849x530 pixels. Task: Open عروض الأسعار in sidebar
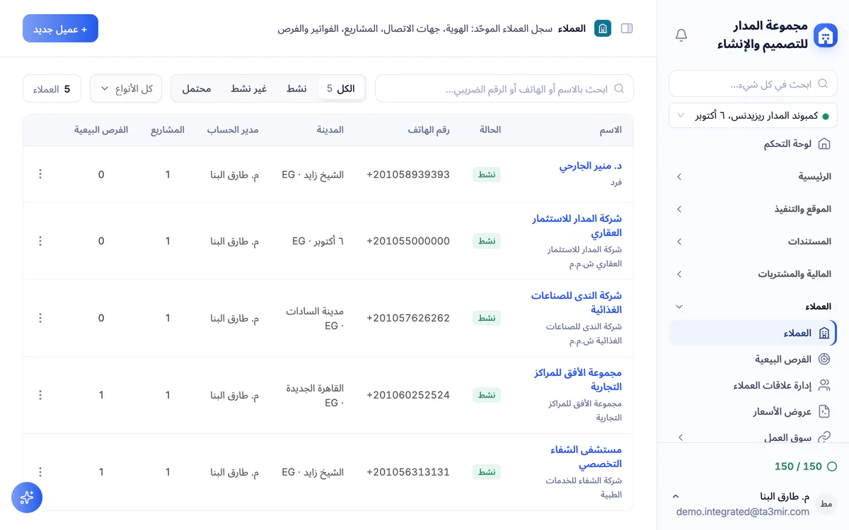(753, 411)
